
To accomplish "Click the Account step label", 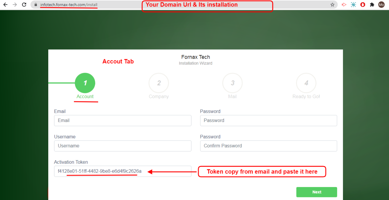I will (85, 96).
